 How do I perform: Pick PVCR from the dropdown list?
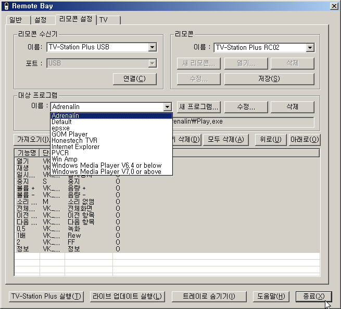(x=111, y=153)
